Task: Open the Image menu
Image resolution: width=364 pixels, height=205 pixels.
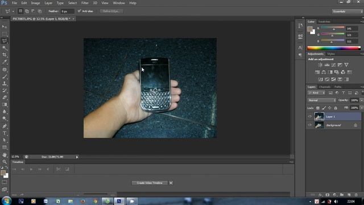Action: (x=35, y=3)
